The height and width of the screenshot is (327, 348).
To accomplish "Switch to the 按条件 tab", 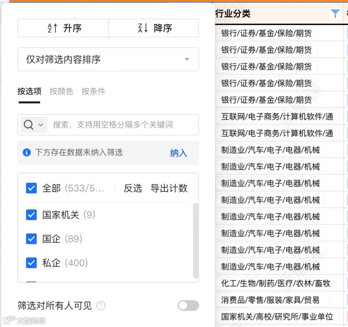I will click(x=93, y=91).
